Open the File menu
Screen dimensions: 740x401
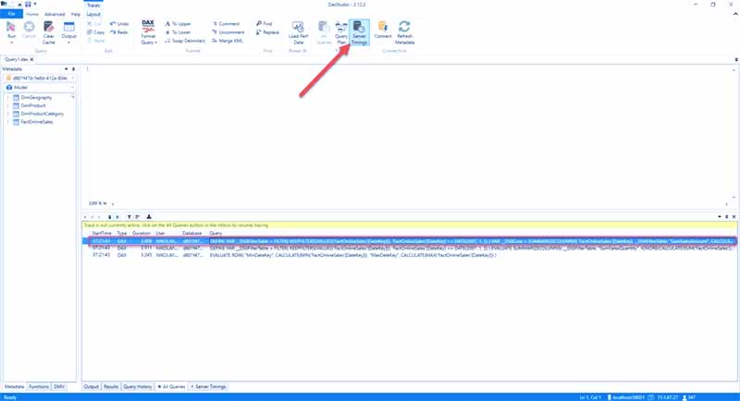coord(11,14)
